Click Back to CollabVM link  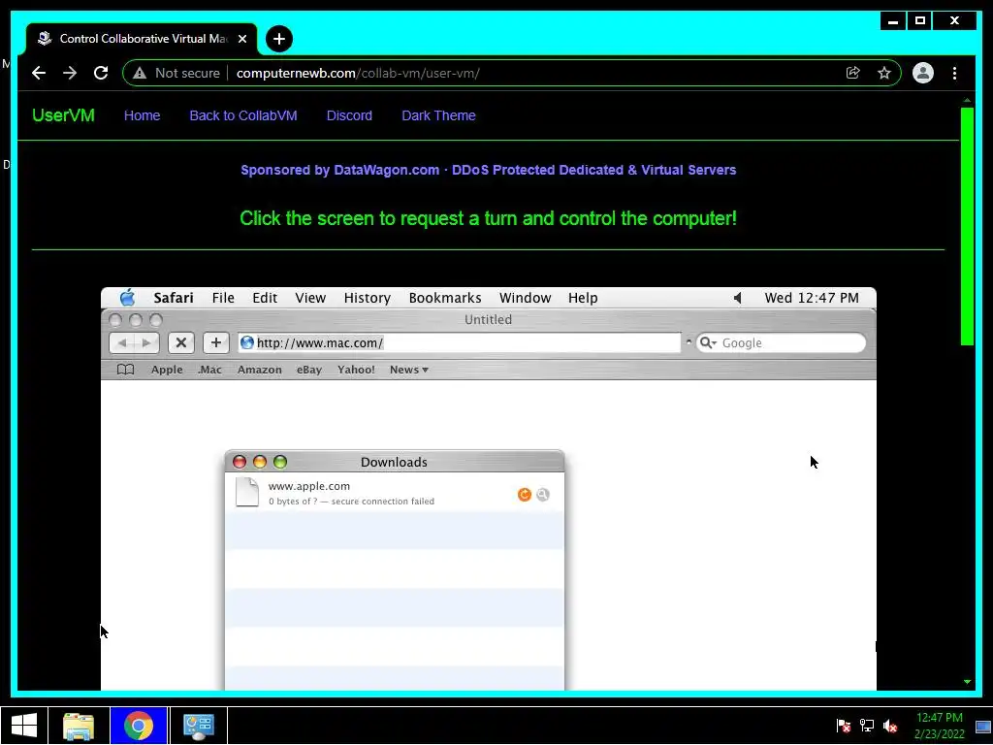(243, 115)
